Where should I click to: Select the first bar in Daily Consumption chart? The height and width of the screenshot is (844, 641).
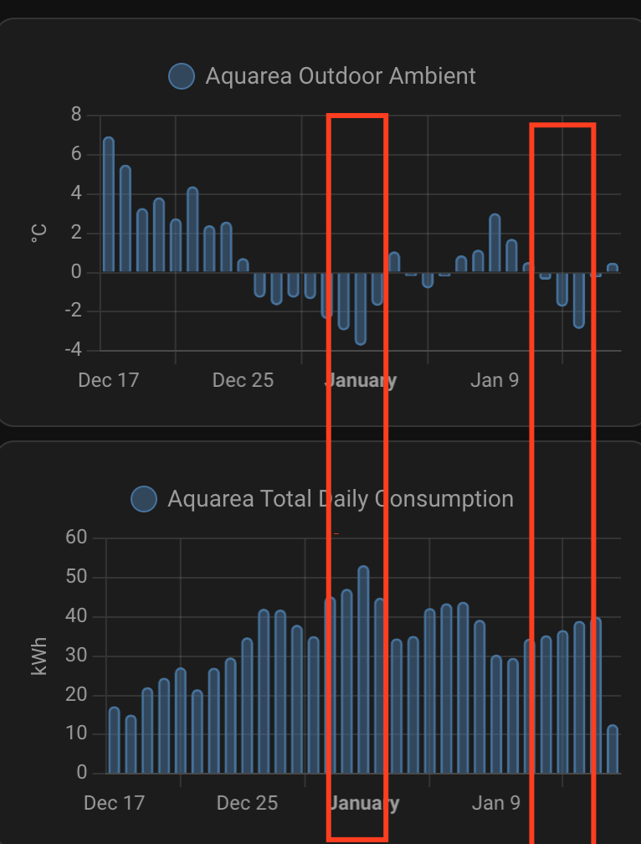(114, 740)
